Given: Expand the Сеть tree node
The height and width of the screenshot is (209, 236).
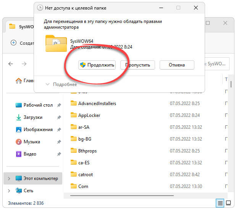Looking at the screenshot, I should (9, 191).
